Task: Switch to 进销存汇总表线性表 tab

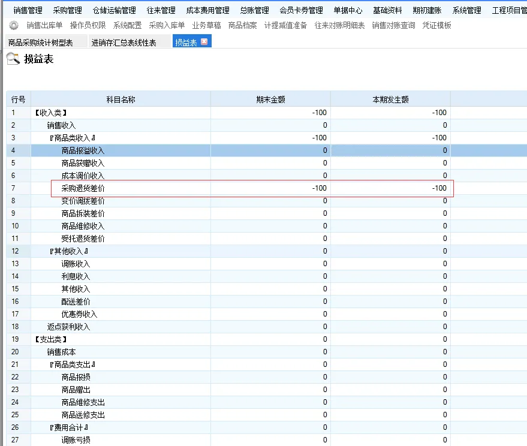Action: 124,43
